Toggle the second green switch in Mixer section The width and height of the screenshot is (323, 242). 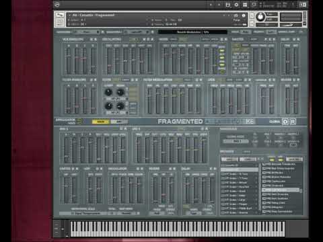(x=222, y=58)
